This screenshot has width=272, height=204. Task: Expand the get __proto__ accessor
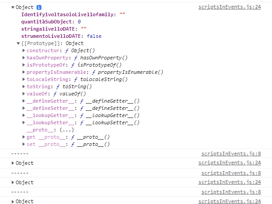(23, 137)
